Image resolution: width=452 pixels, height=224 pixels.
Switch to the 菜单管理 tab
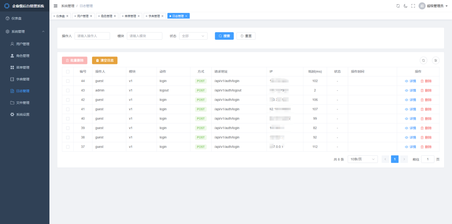[x=130, y=16]
